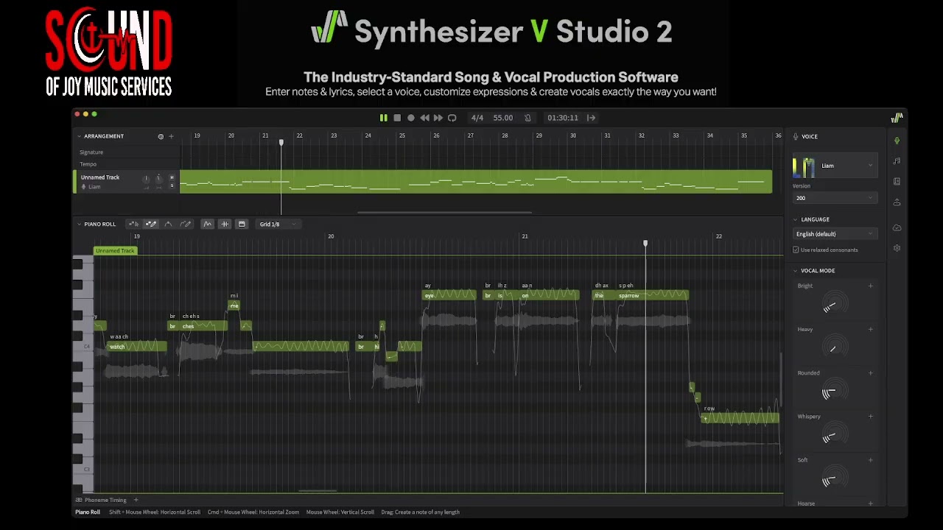This screenshot has height=530, width=943.
Task: Click the Liam voice label under track
Action: pyautogui.click(x=94, y=187)
